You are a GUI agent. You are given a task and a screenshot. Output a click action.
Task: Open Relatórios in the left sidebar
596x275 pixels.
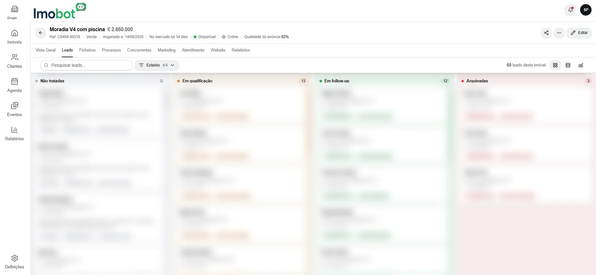pos(14,133)
